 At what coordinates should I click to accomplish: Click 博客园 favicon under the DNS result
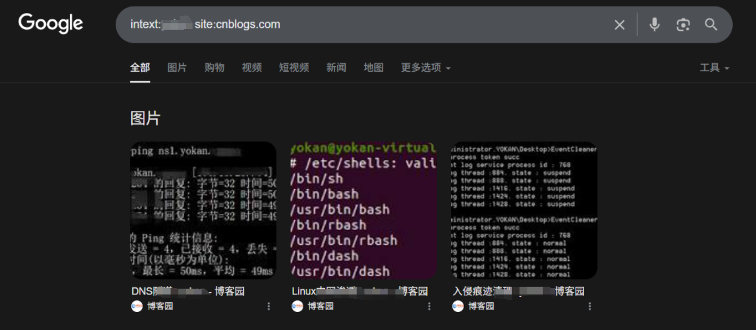[x=137, y=306]
